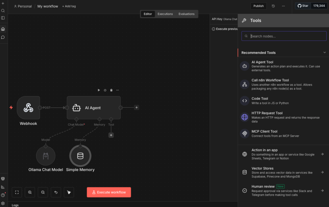Expand the Vector Stores category
The height and width of the screenshot is (207, 329).
[322, 173]
